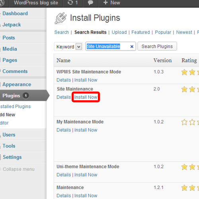Screen dimensions: 199x199
Task: Open plugin Editor submenu item
Action: point(4,123)
